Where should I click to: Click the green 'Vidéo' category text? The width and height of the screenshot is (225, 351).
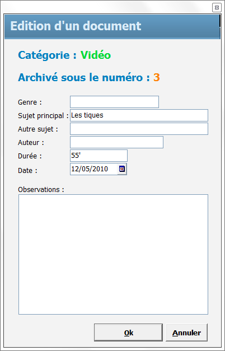pyautogui.click(x=96, y=55)
